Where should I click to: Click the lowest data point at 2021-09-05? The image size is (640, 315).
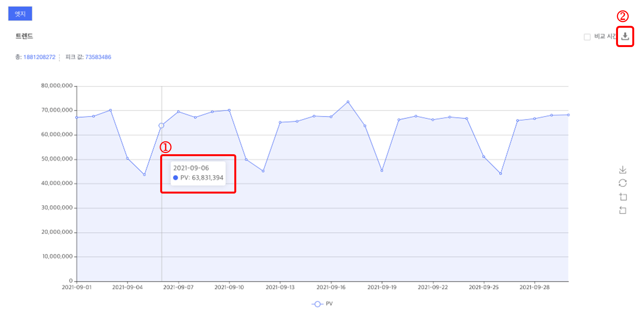click(x=144, y=175)
